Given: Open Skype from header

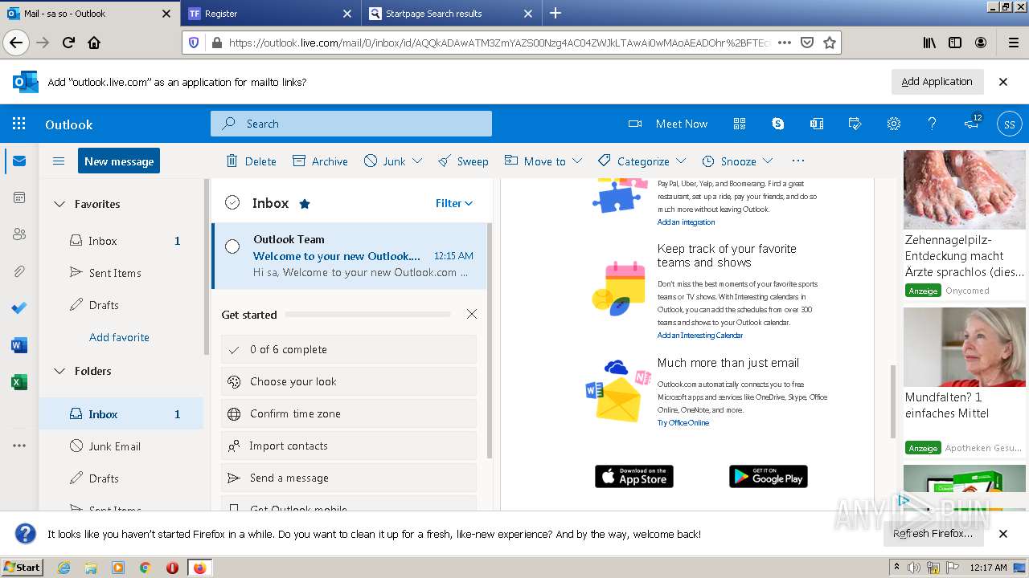Looking at the screenshot, I should [778, 124].
